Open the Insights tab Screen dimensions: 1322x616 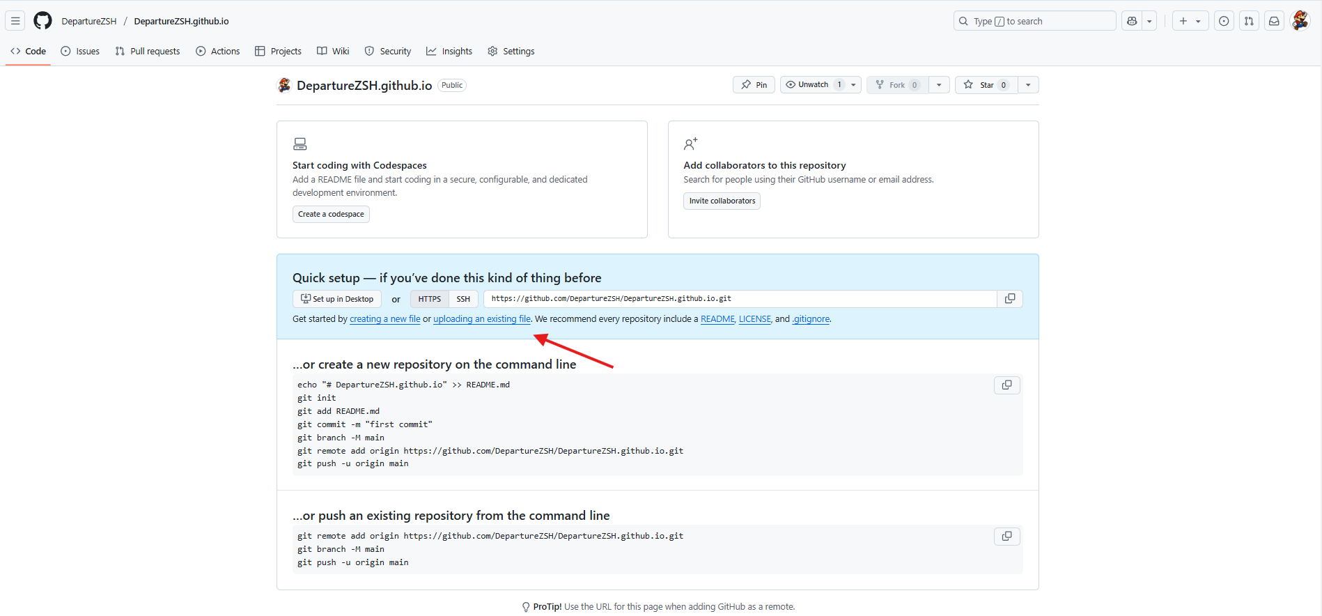click(449, 51)
